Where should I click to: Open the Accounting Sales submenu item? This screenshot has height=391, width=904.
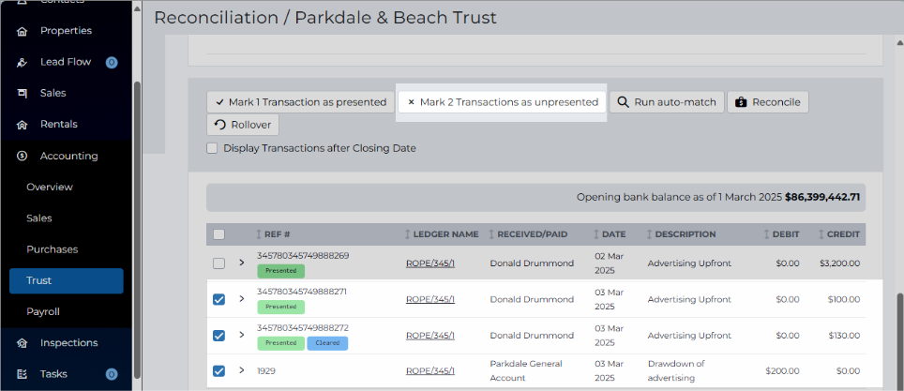[39, 218]
